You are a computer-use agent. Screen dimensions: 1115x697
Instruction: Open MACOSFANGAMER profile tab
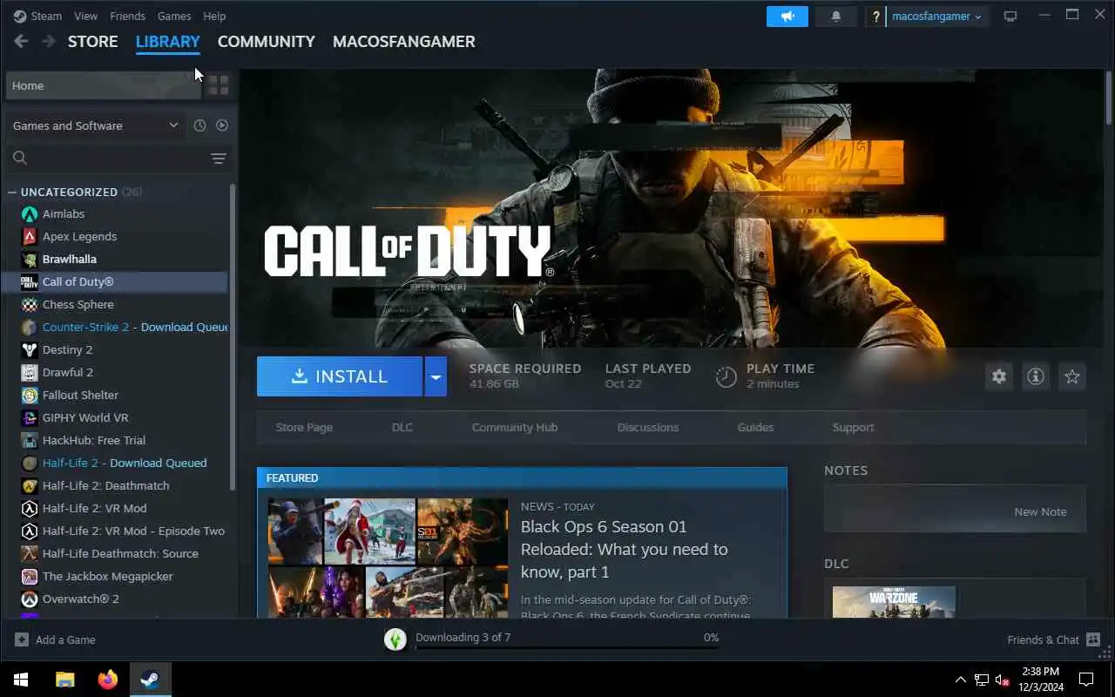[404, 41]
